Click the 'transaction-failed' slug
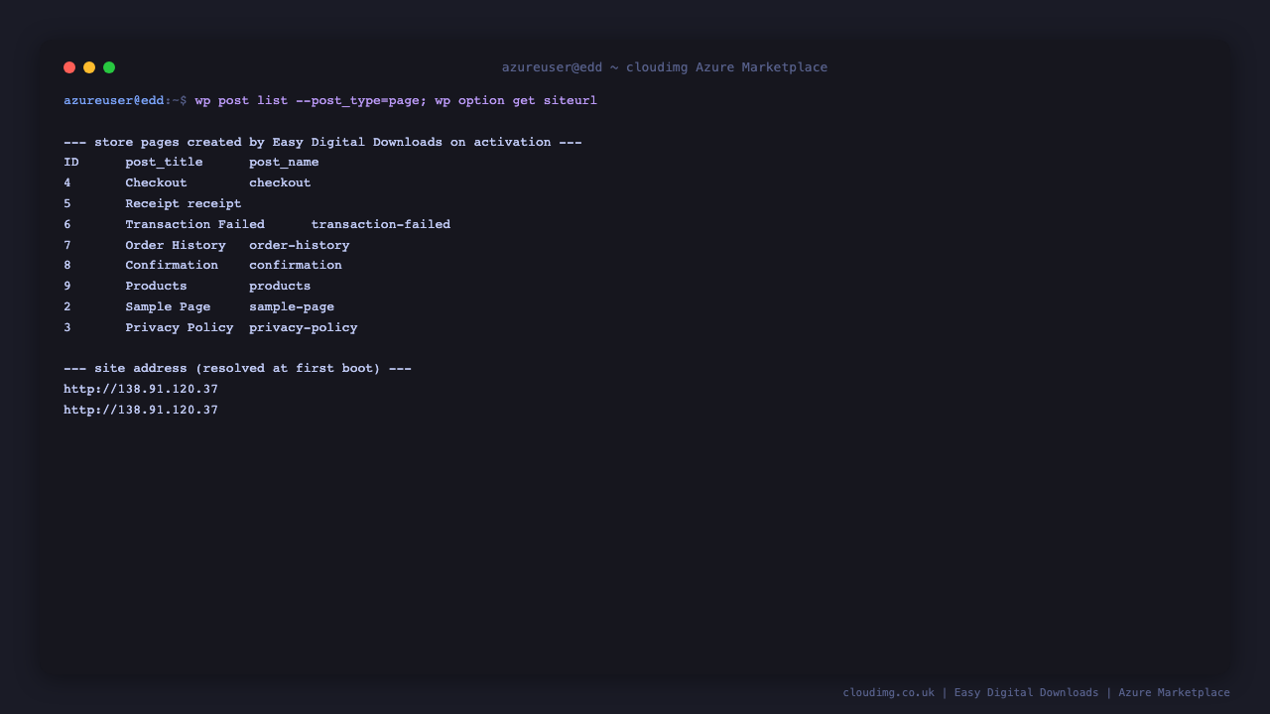This screenshot has width=1270, height=714. click(x=381, y=225)
